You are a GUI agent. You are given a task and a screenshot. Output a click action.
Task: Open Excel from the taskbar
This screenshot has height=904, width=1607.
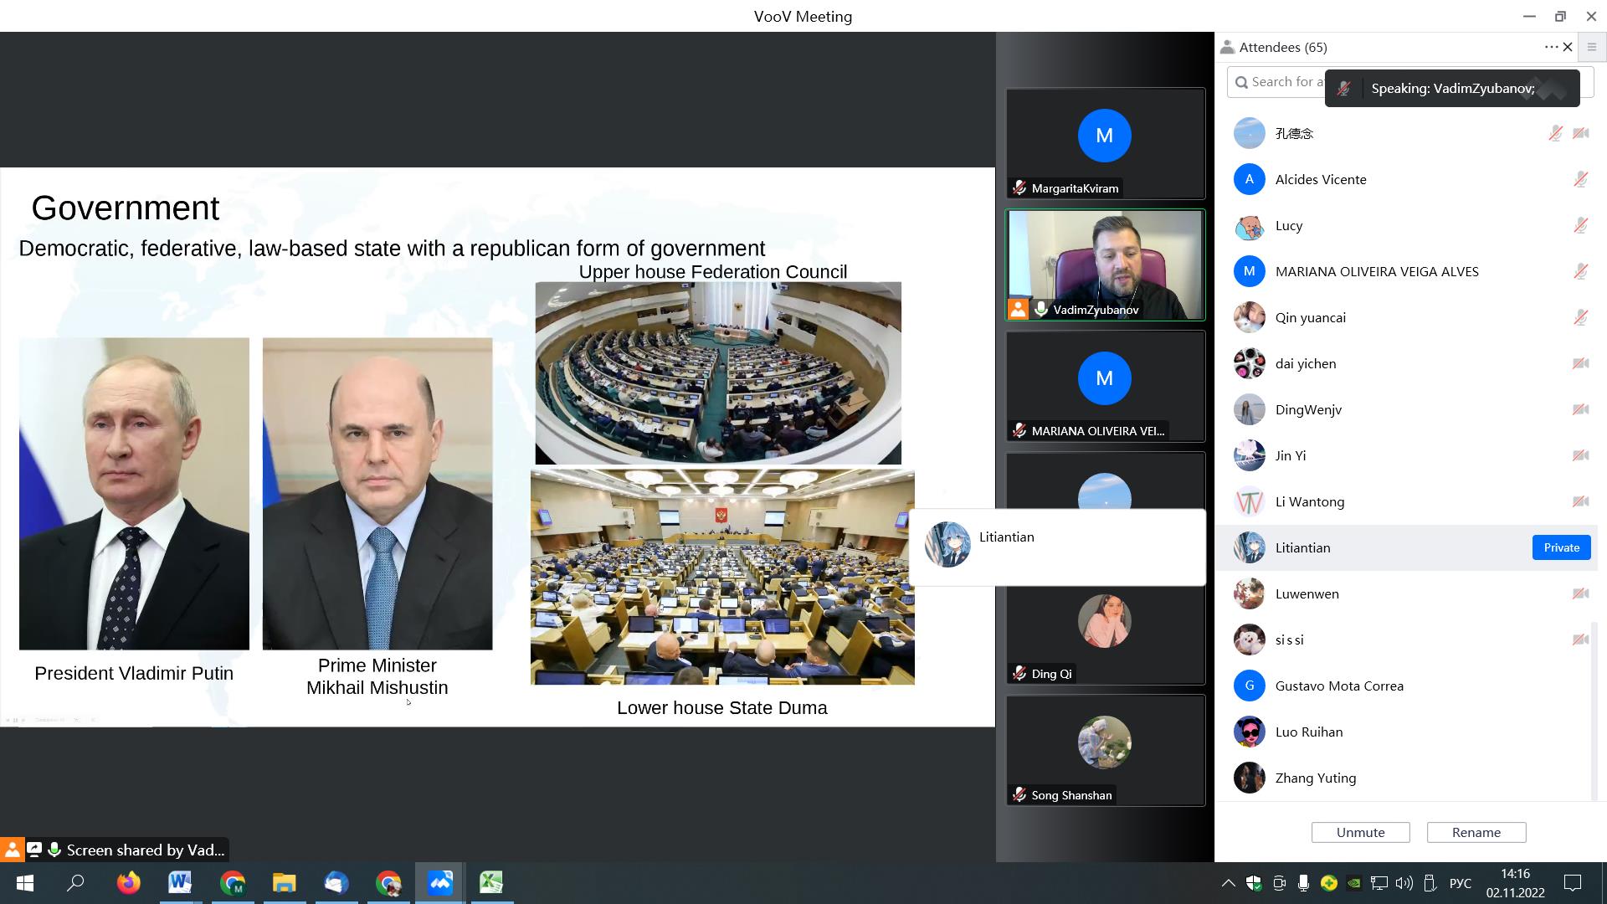point(491,882)
